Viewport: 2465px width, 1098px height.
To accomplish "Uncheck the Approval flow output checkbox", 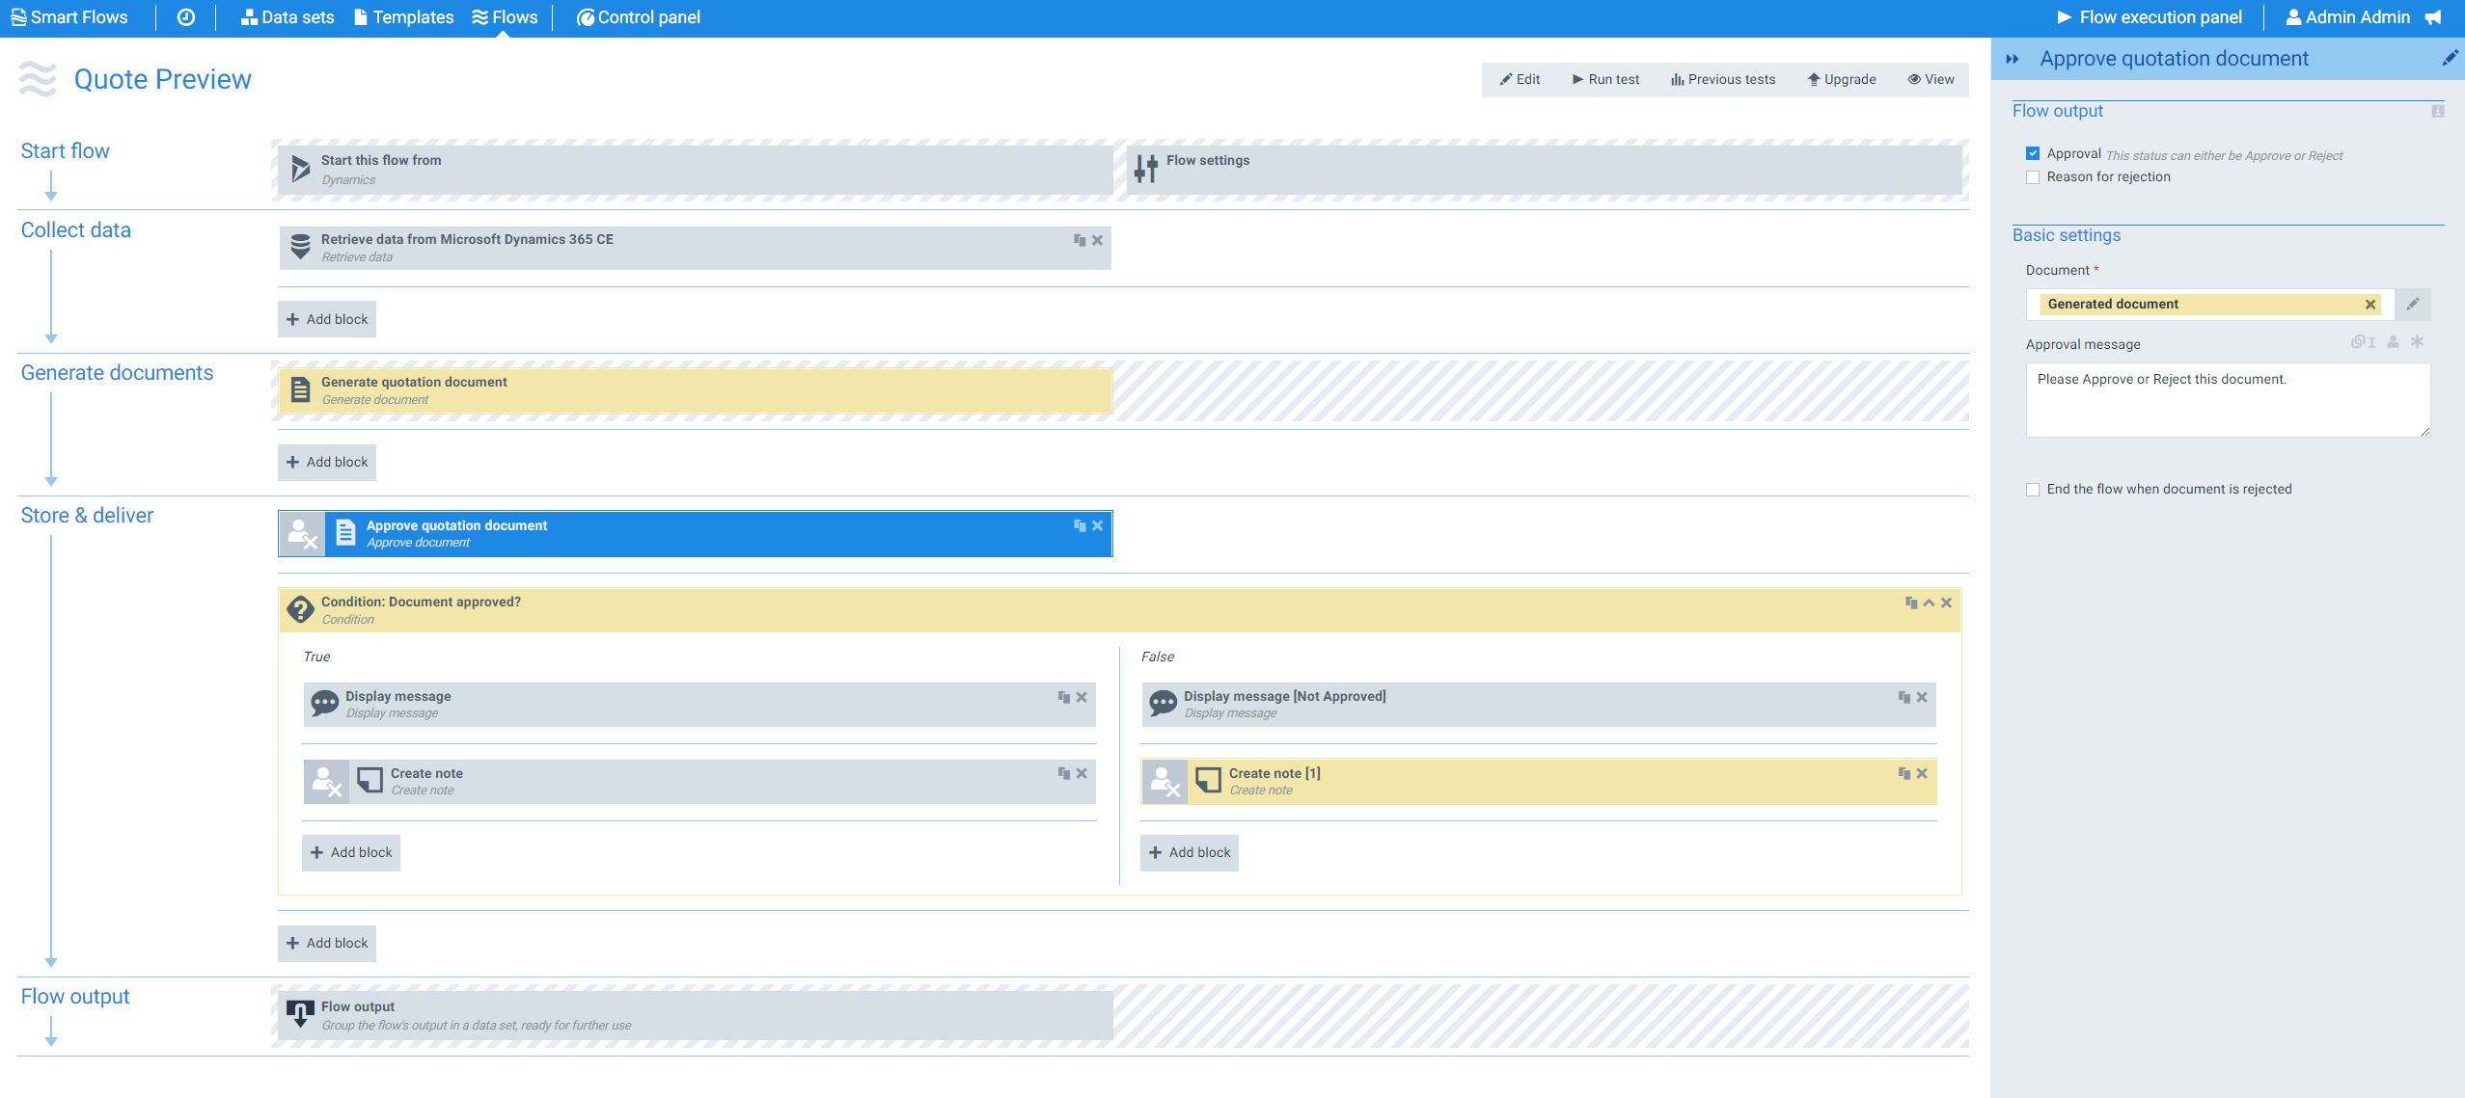I will [2033, 154].
